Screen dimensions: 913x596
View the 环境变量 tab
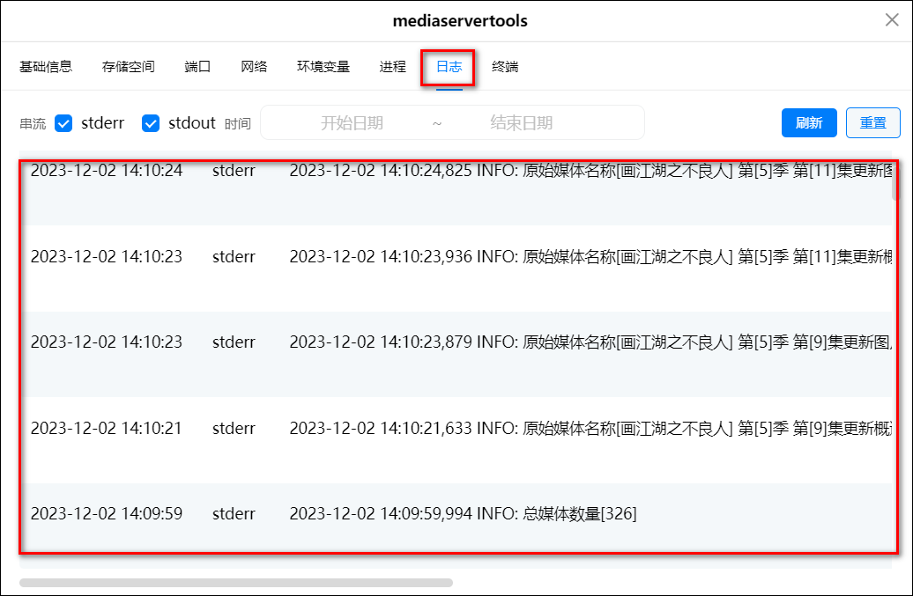(323, 67)
